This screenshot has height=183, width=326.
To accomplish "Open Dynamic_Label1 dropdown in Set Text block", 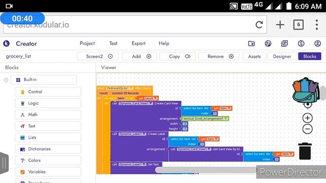I will pos(132,164).
